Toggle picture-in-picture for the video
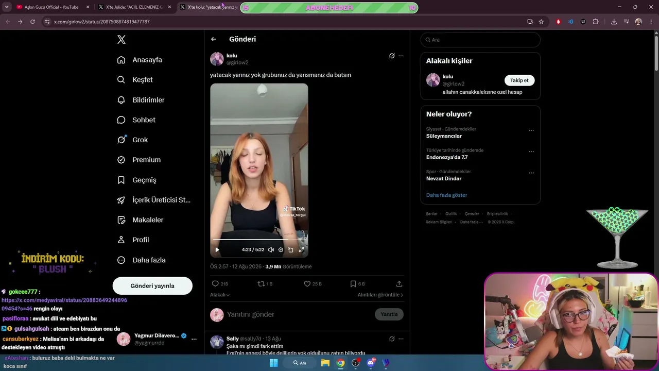 [x=291, y=250]
